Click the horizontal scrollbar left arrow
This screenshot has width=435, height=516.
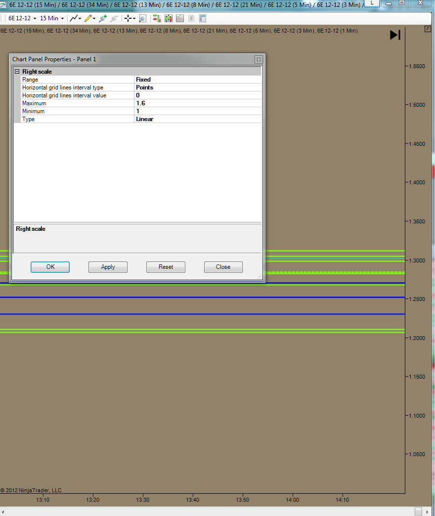[x=3, y=512]
